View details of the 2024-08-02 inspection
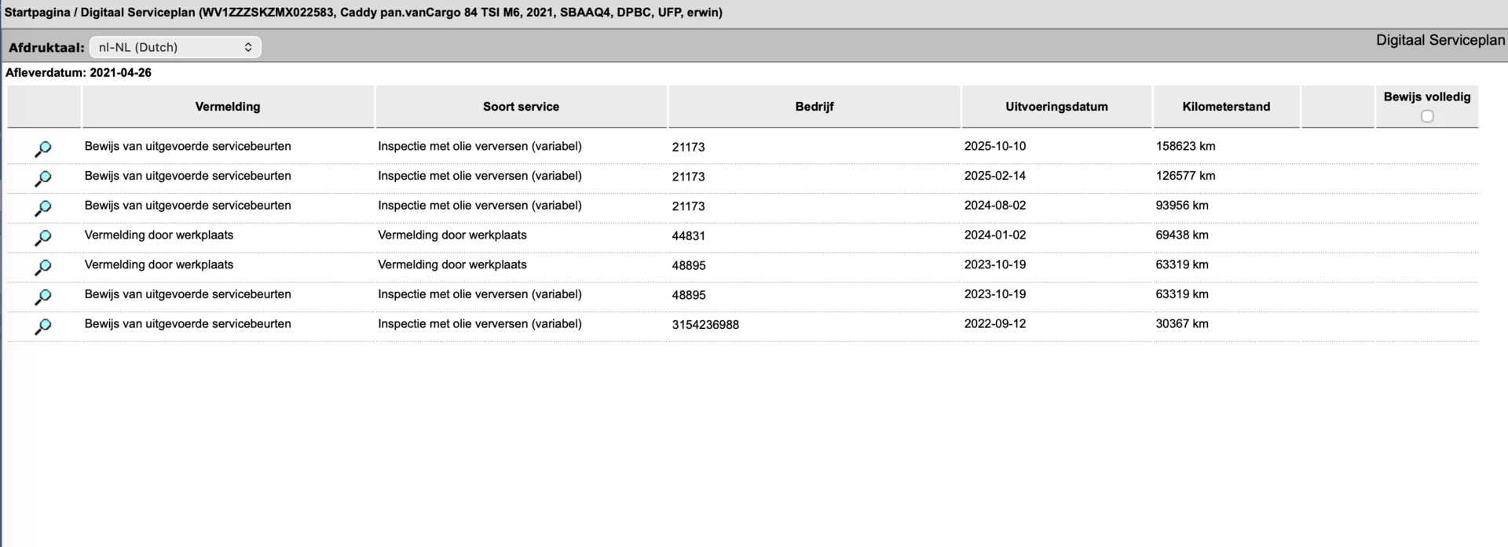This screenshot has height=547, width=1508. tap(43, 208)
